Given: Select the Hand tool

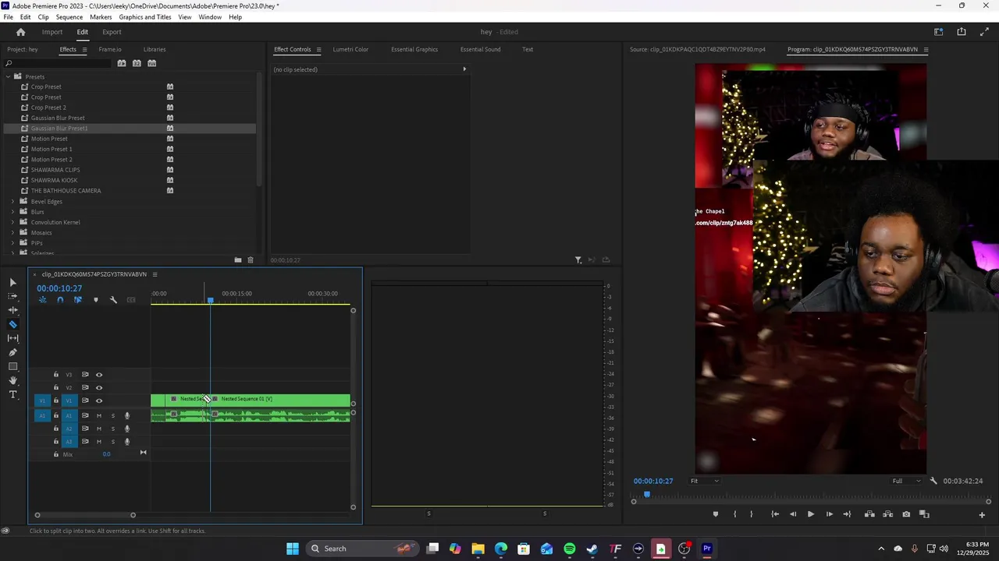Looking at the screenshot, I should tap(12, 380).
